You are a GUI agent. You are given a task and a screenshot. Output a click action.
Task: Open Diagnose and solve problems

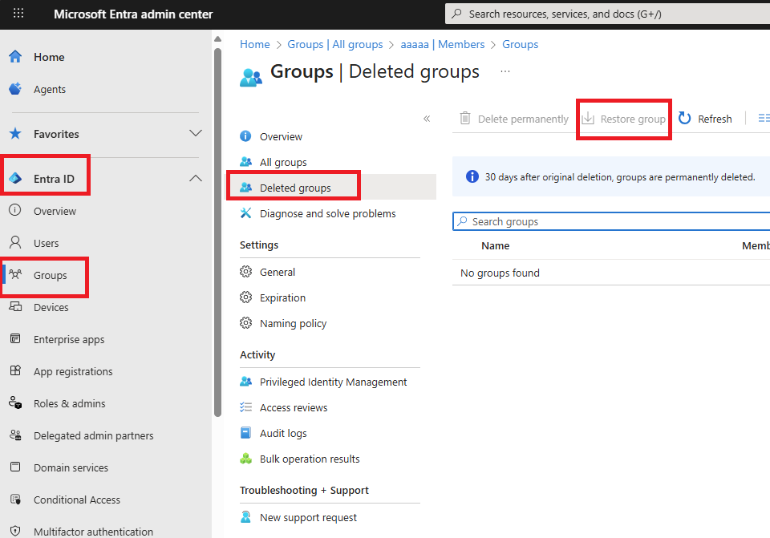[x=327, y=213]
